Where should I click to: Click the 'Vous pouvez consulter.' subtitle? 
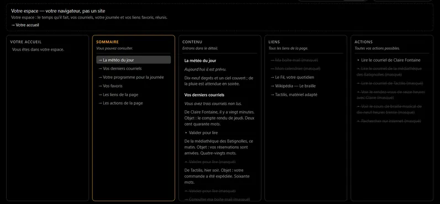click(114, 49)
